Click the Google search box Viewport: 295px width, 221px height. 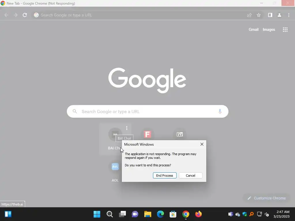pos(148,111)
